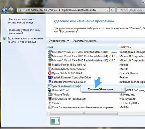Select the 'Все элементы панели у...' breadcrumb
Viewport: 145px width, 129px height.
[x=41, y=10]
